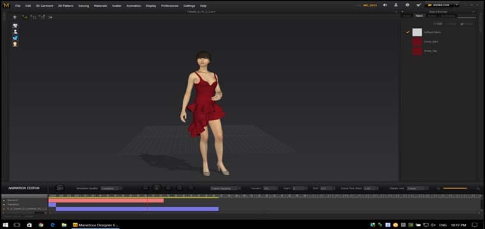The image size is (485, 229).
Task: Switch to the Button tab in Object Browser
Action: pos(432,16)
